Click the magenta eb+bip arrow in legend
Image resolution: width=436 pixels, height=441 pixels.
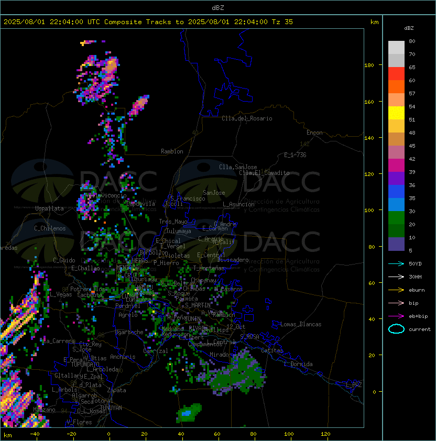click(396, 316)
